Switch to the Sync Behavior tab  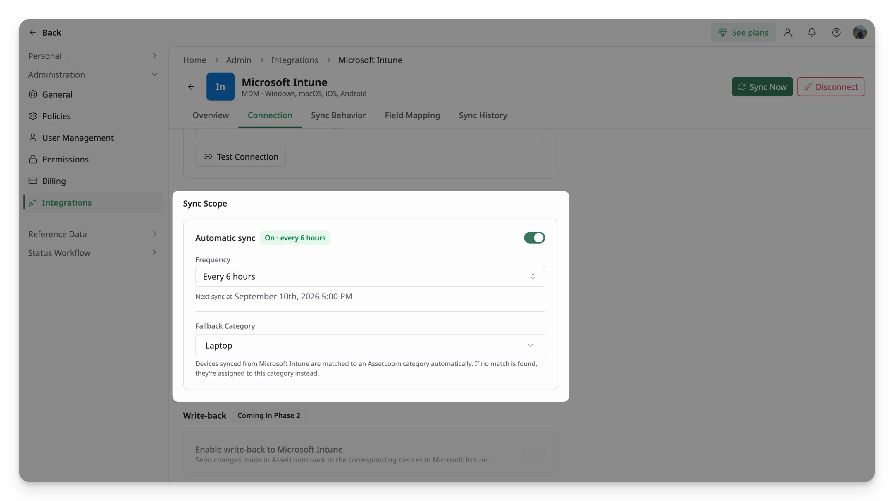pos(338,115)
